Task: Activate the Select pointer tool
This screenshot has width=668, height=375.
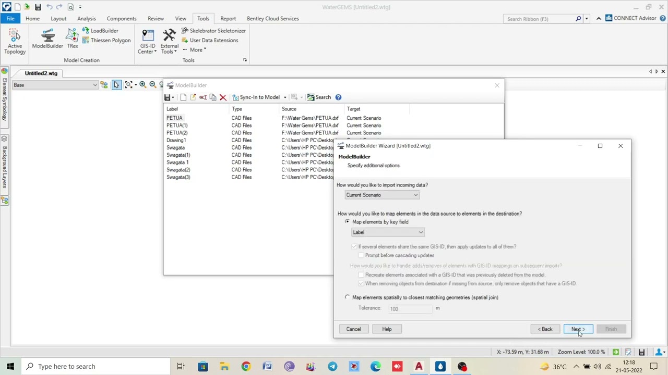Action: point(116,85)
